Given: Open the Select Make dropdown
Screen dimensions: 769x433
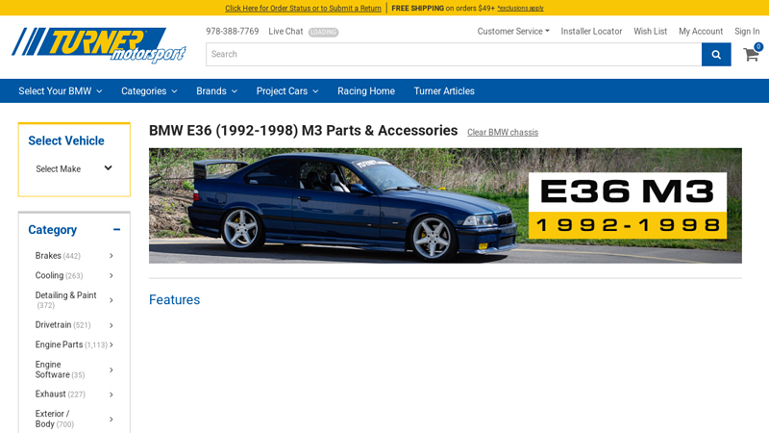Looking at the screenshot, I should pos(74,169).
